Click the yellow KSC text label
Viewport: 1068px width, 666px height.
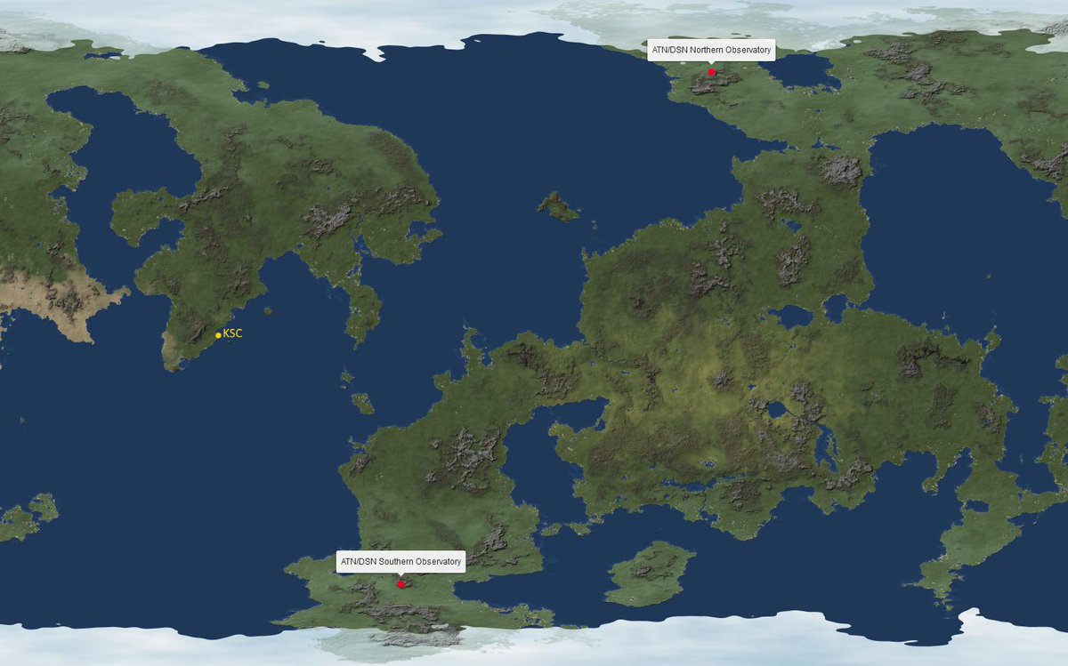(232, 333)
